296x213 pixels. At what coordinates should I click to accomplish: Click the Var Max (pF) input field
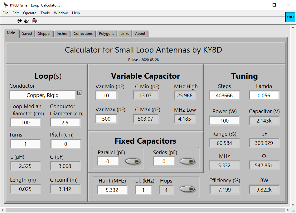click(106, 119)
